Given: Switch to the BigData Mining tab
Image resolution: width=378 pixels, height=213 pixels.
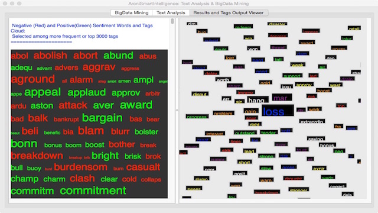Looking at the screenshot, I should 132,13.
